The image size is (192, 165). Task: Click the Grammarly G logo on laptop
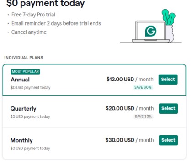coord(151,31)
